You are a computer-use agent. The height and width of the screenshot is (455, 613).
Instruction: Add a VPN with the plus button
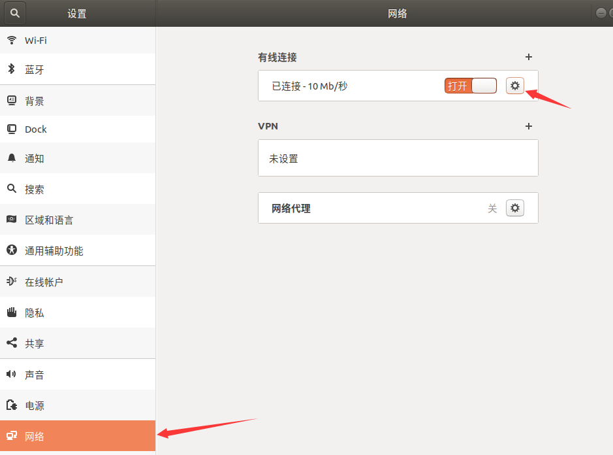click(529, 126)
